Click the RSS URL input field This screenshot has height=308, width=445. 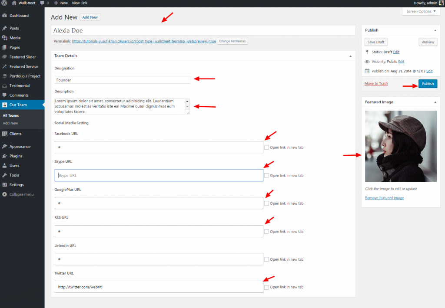159,231
